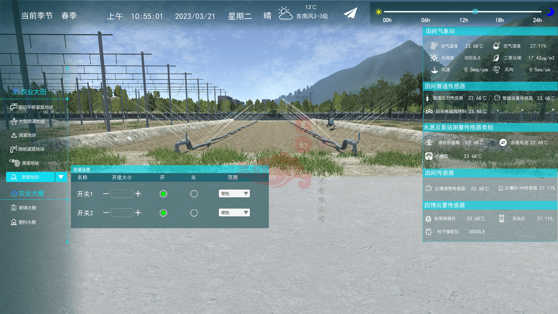
Task: Click the partly cloudy weather icon
Action: [x=285, y=13]
